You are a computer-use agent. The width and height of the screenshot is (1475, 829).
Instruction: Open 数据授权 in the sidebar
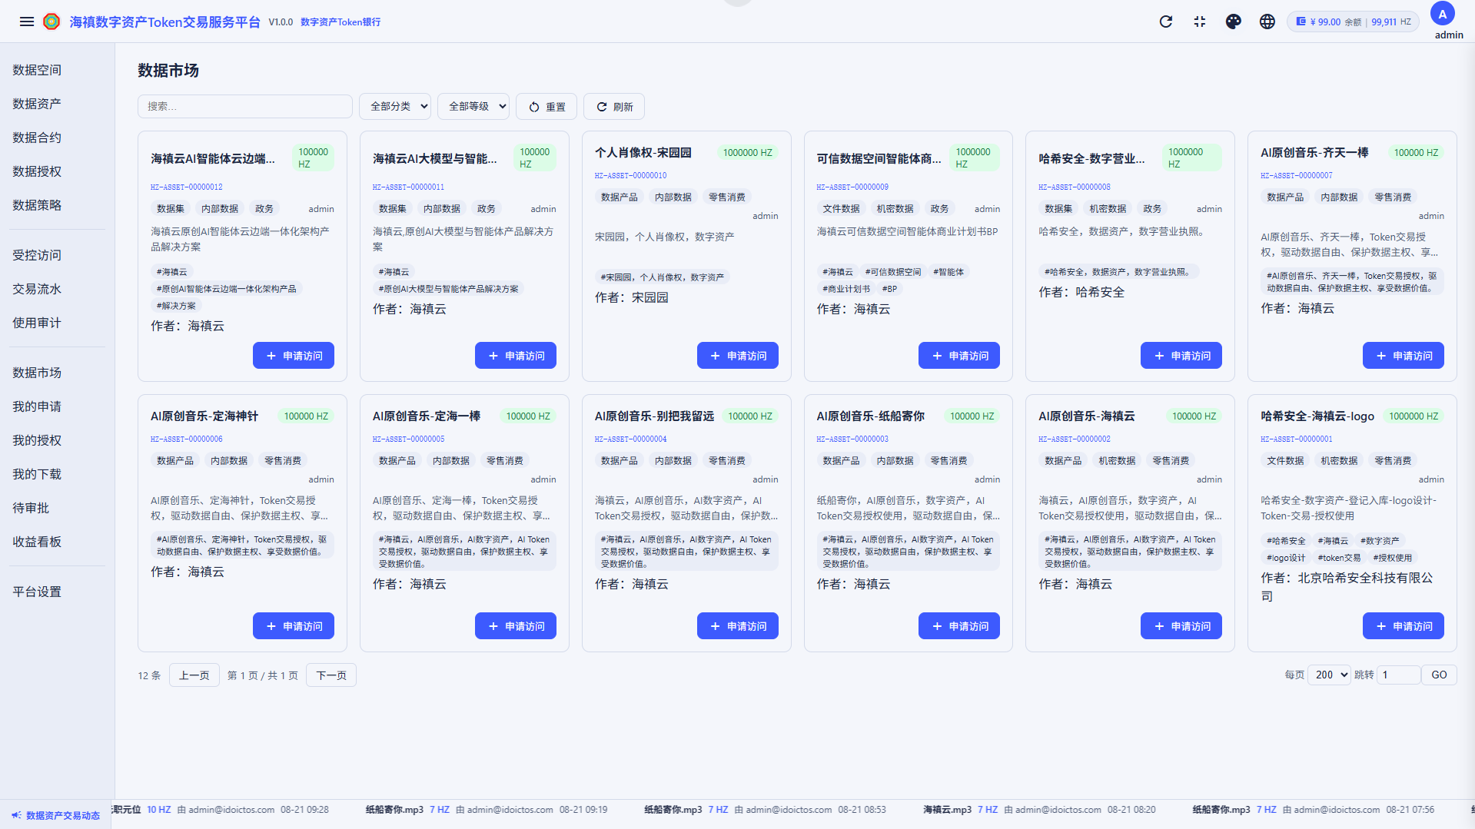[37, 171]
